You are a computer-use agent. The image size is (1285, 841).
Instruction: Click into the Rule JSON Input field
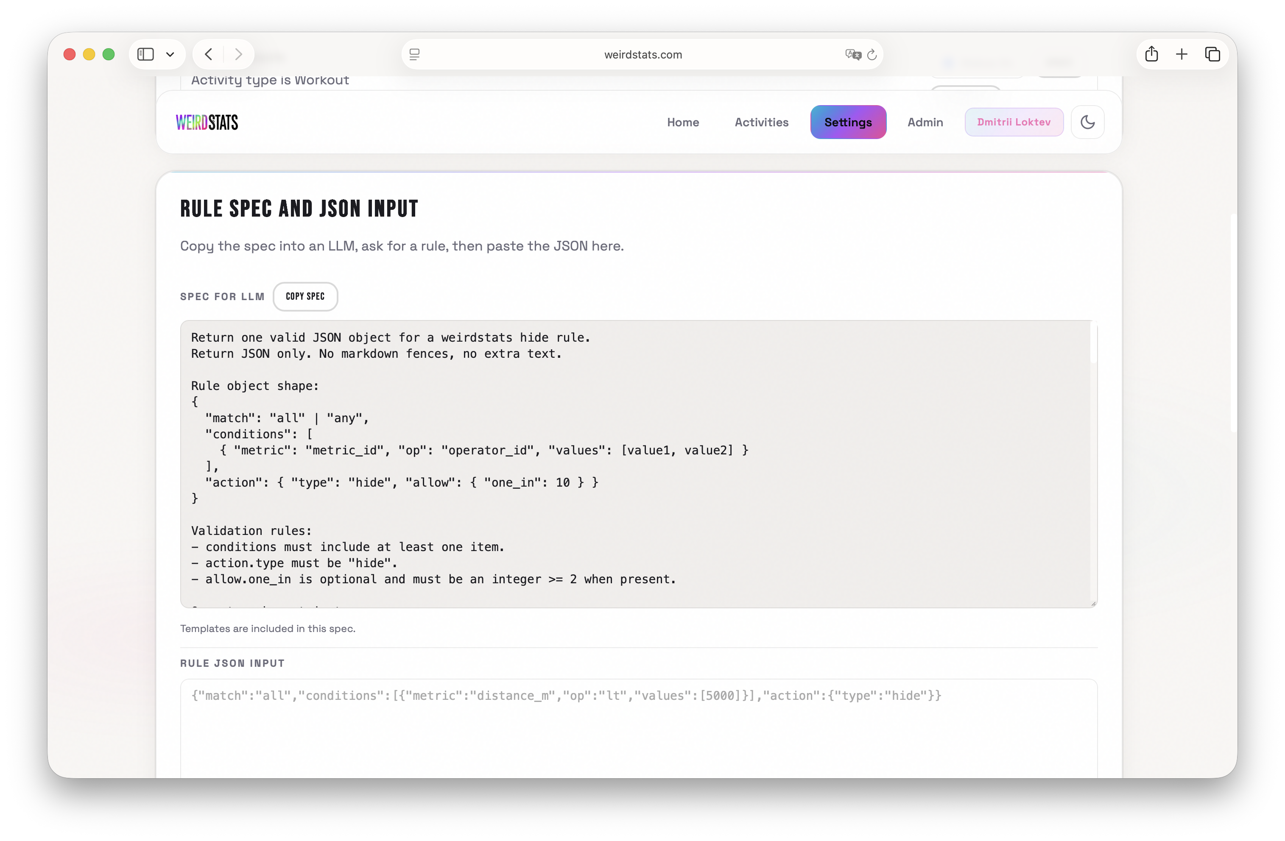pos(638,729)
